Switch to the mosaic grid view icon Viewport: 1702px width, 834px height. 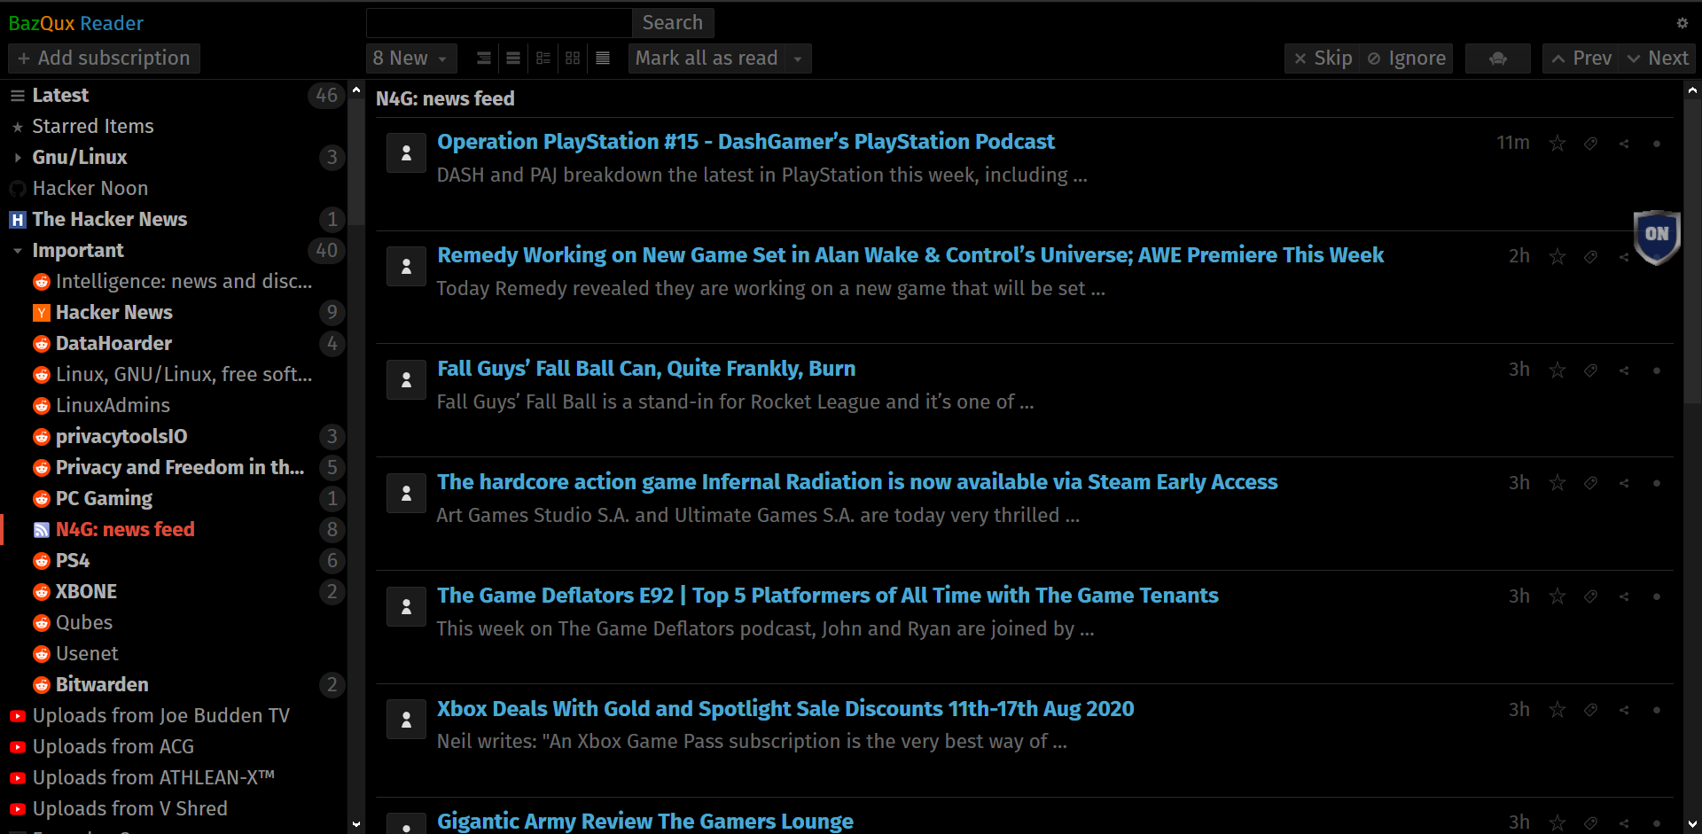573,58
